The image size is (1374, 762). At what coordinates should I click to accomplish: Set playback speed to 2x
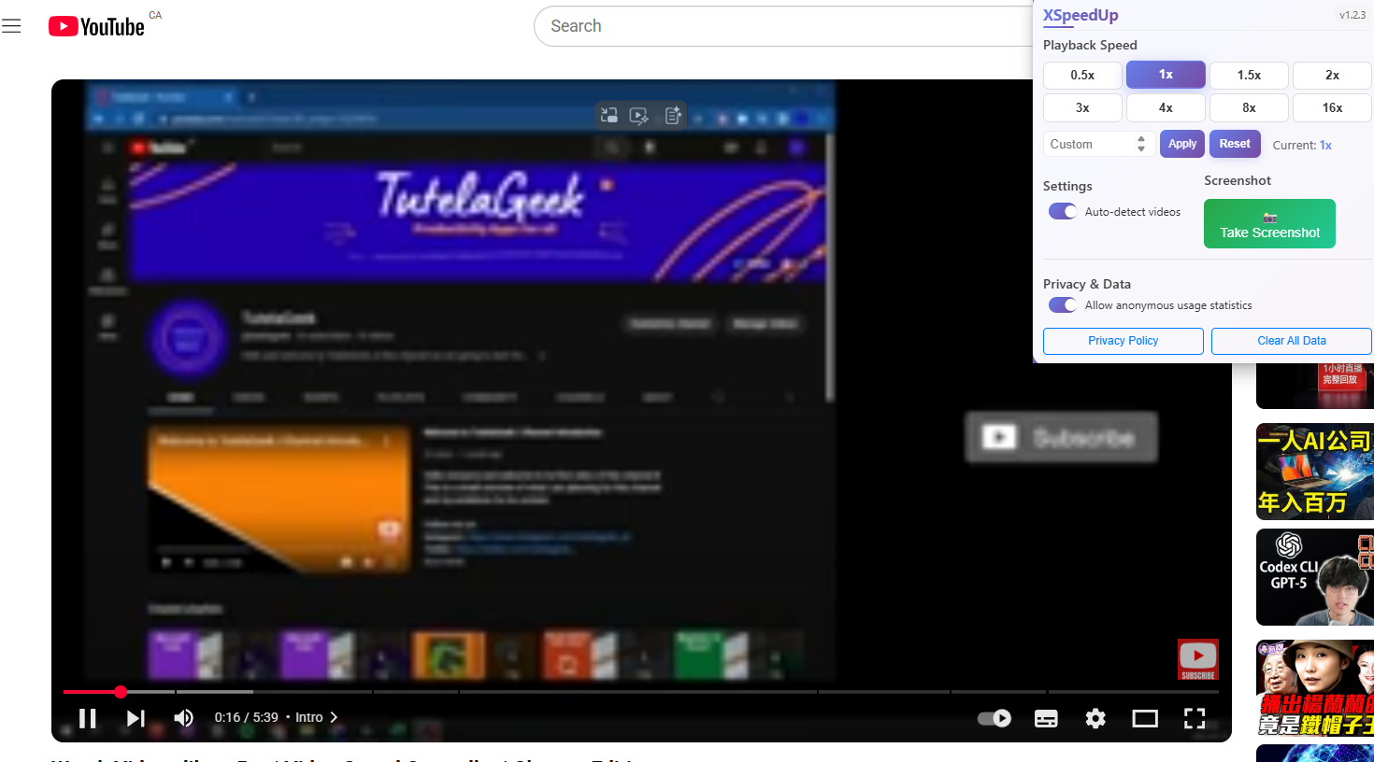tap(1331, 75)
